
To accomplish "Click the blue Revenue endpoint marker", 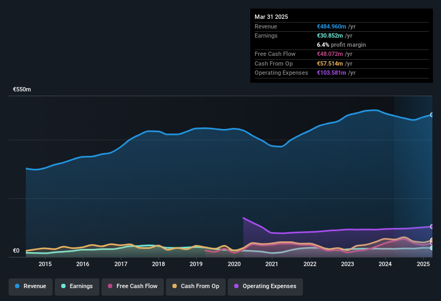I will 432,115.
